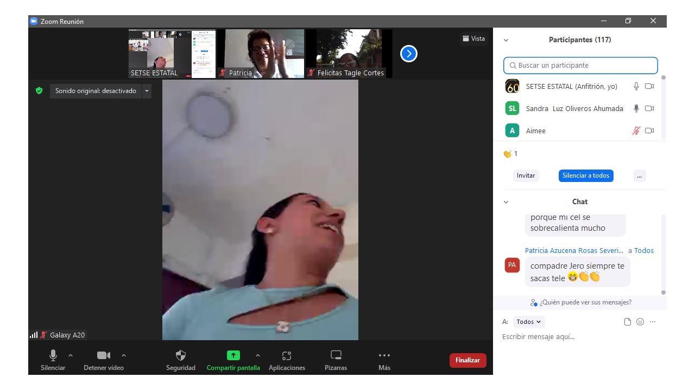The image size is (695, 390).
Task: Open participants more options ellipsis button
Action: coord(639,175)
